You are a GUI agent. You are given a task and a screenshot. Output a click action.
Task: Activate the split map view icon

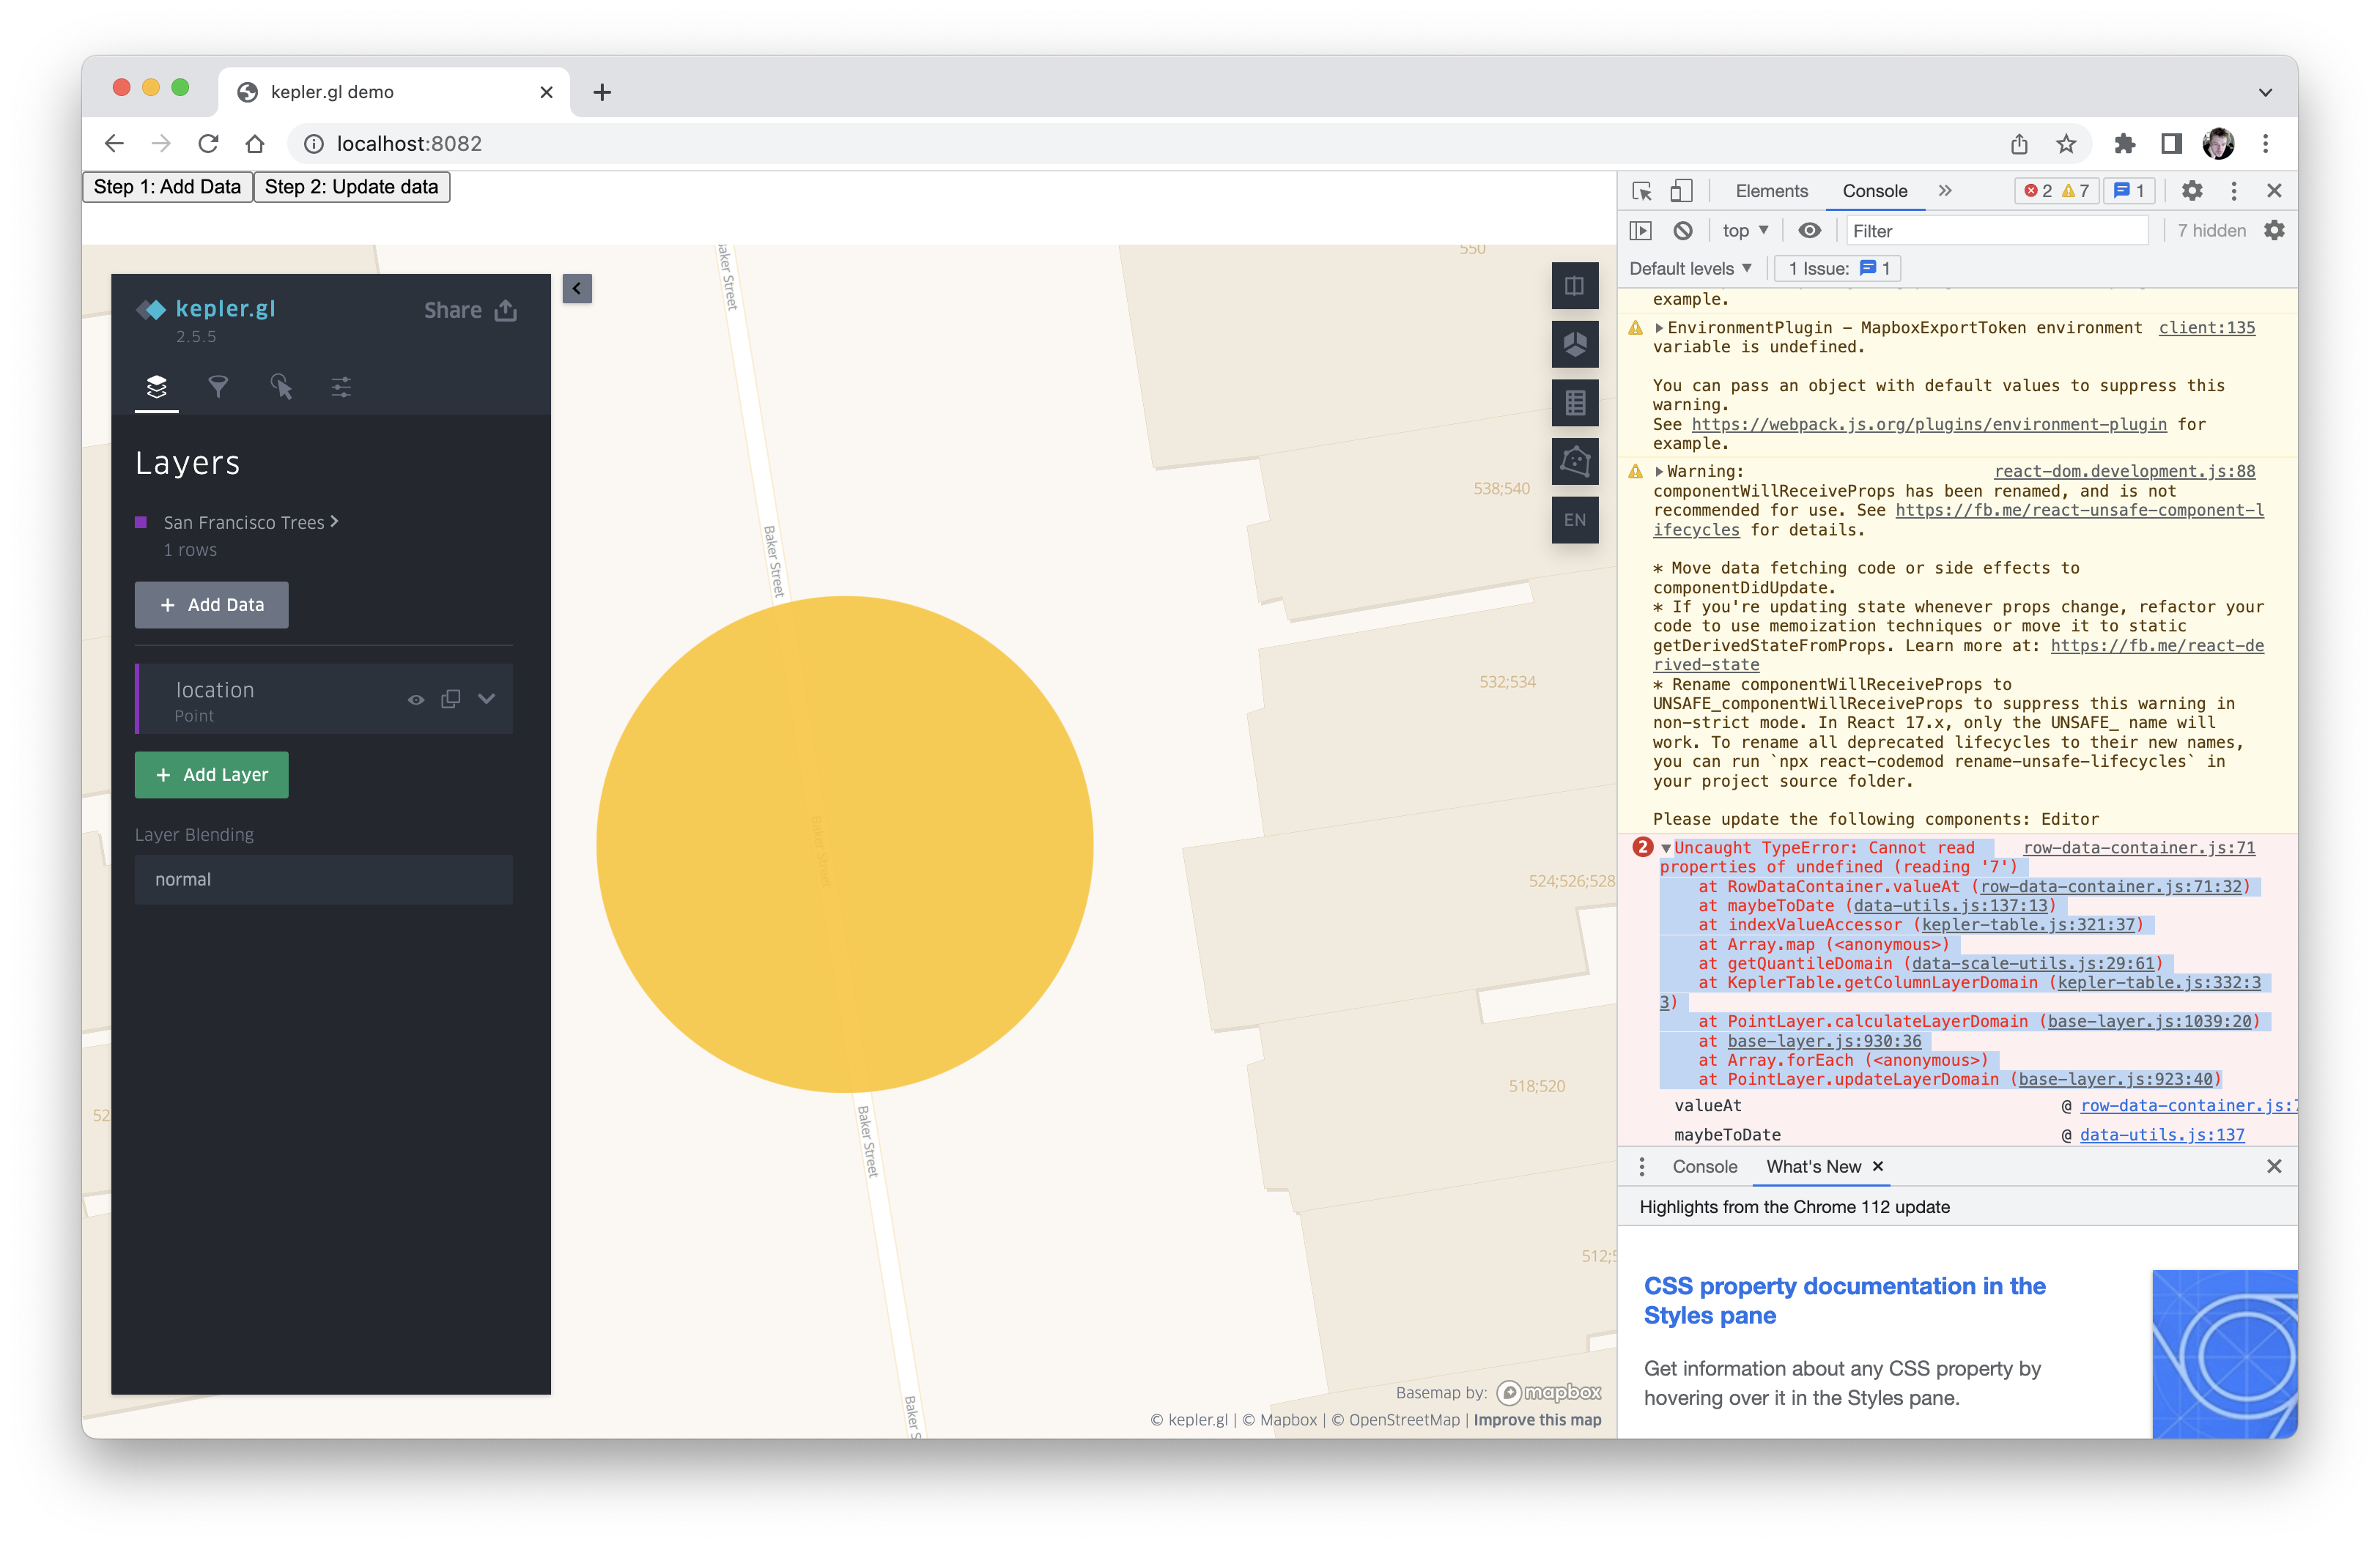1575,287
